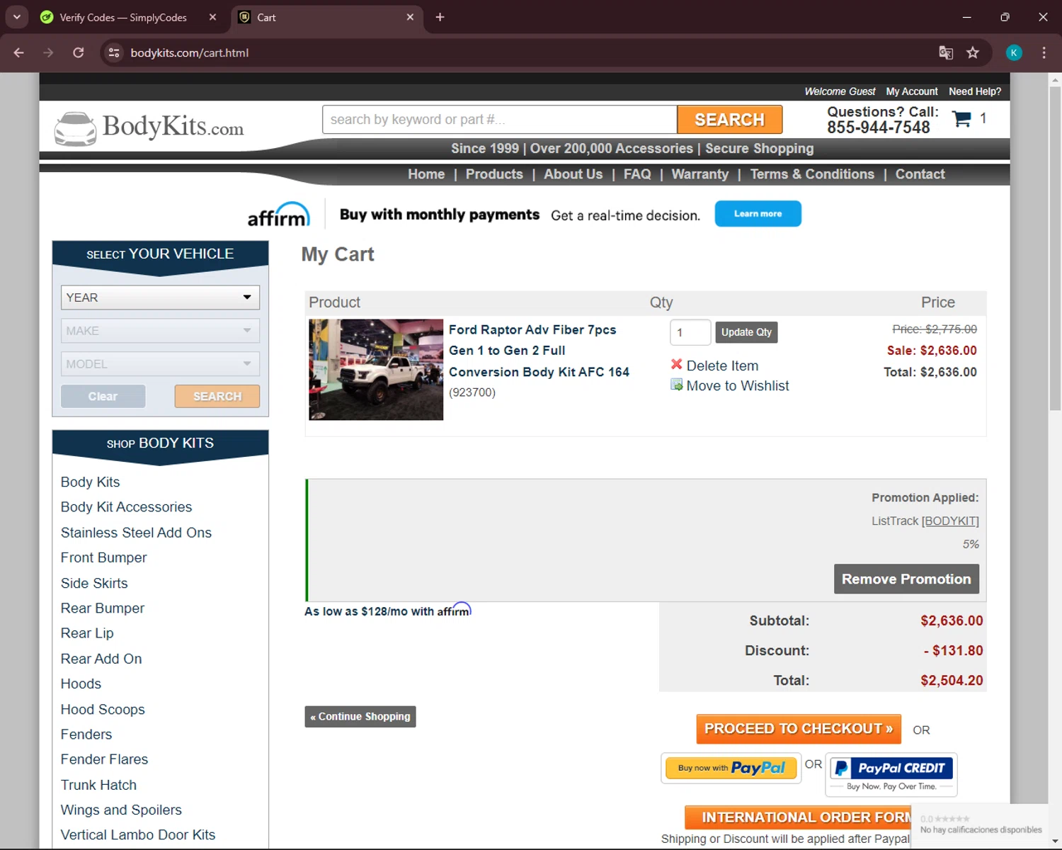Image resolution: width=1062 pixels, height=850 pixels.
Task: Open Rear Lip category
Action: click(x=87, y=633)
